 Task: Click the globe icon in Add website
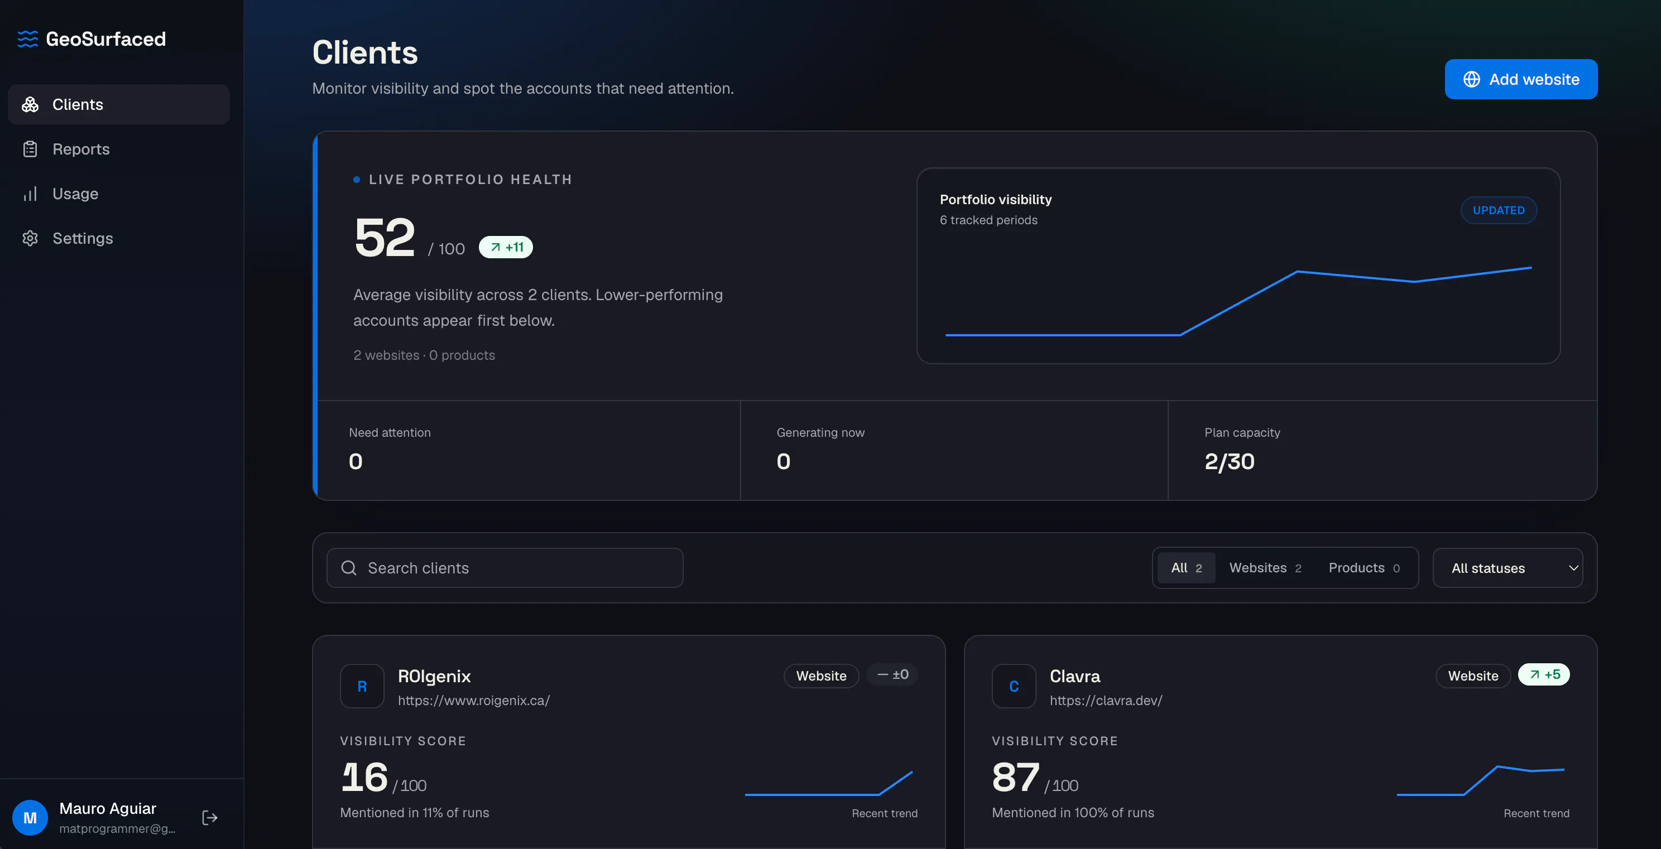tap(1471, 79)
